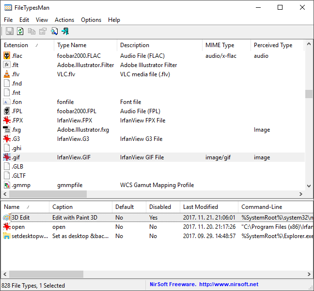The width and height of the screenshot is (314, 291).
Task: Click the icon beside .gmmp extension
Action: [x=7, y=185]
